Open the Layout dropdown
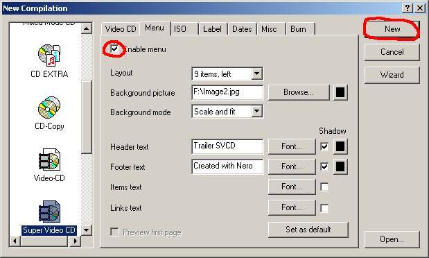The height and width of the screenshot is (258, 429). click(256, 74)
